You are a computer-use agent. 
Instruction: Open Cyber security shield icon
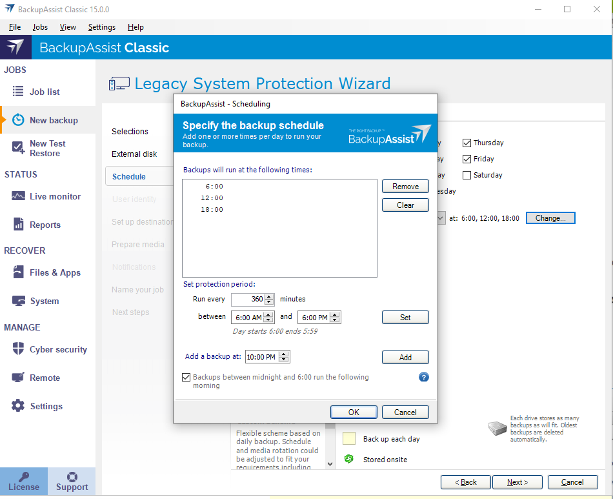click(18, 349)
